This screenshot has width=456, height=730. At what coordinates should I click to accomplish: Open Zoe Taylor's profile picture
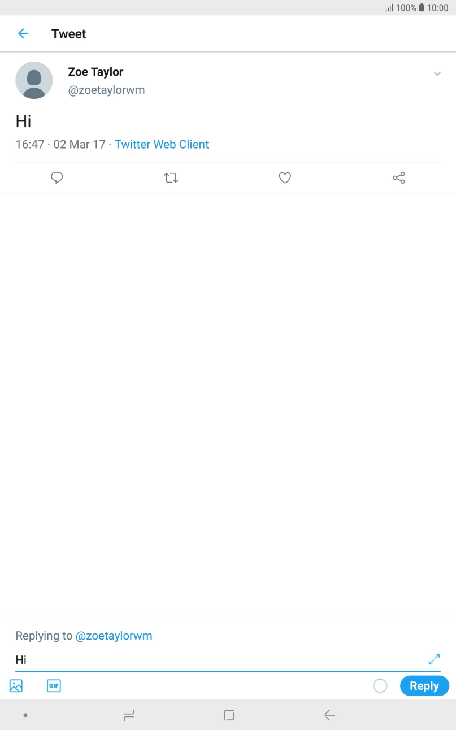pos(34,80)
